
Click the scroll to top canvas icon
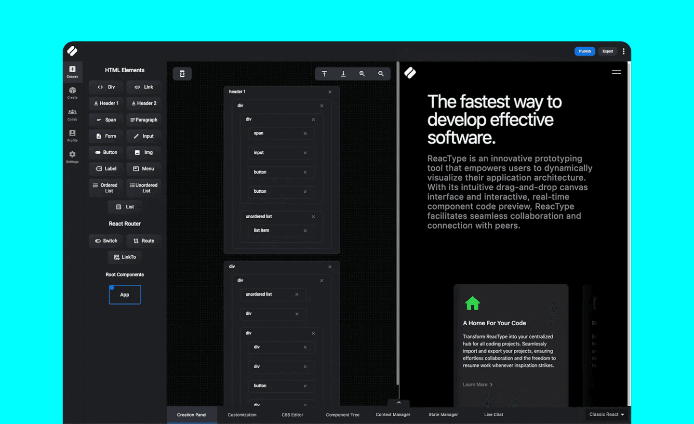point(324,74)
